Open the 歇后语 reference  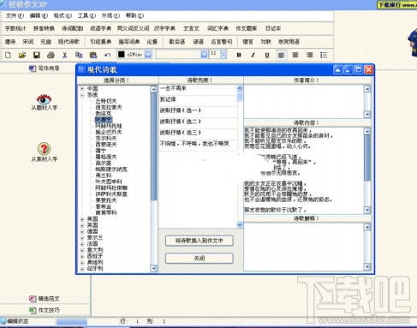(177, 42)
